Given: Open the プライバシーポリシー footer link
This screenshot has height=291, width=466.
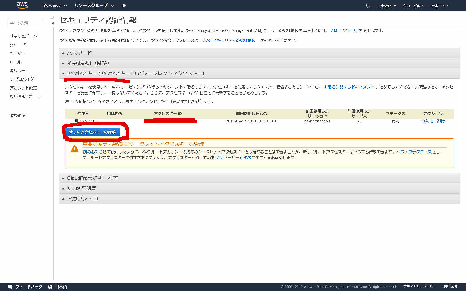Looking at the screenshot, I should click(420, 287).
